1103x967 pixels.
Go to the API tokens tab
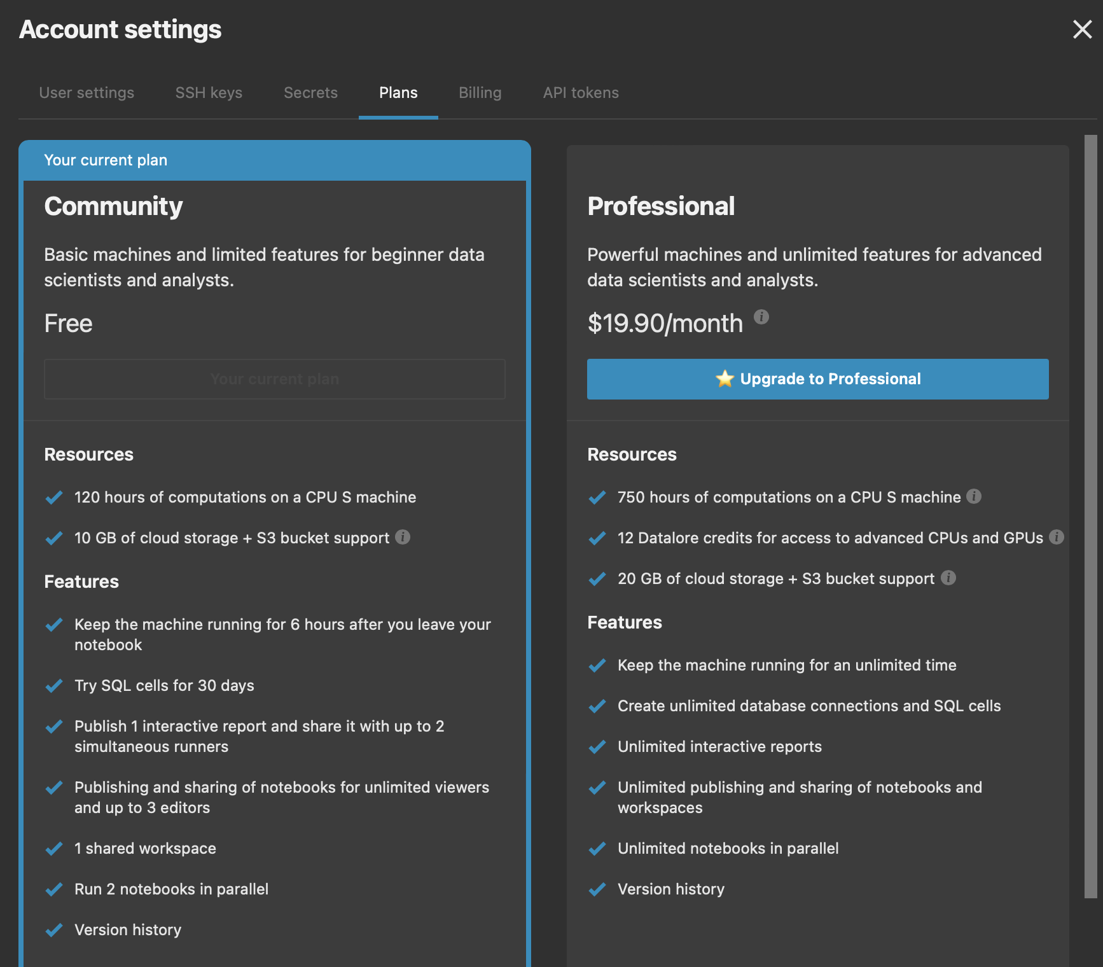click(x=580, y=92)
